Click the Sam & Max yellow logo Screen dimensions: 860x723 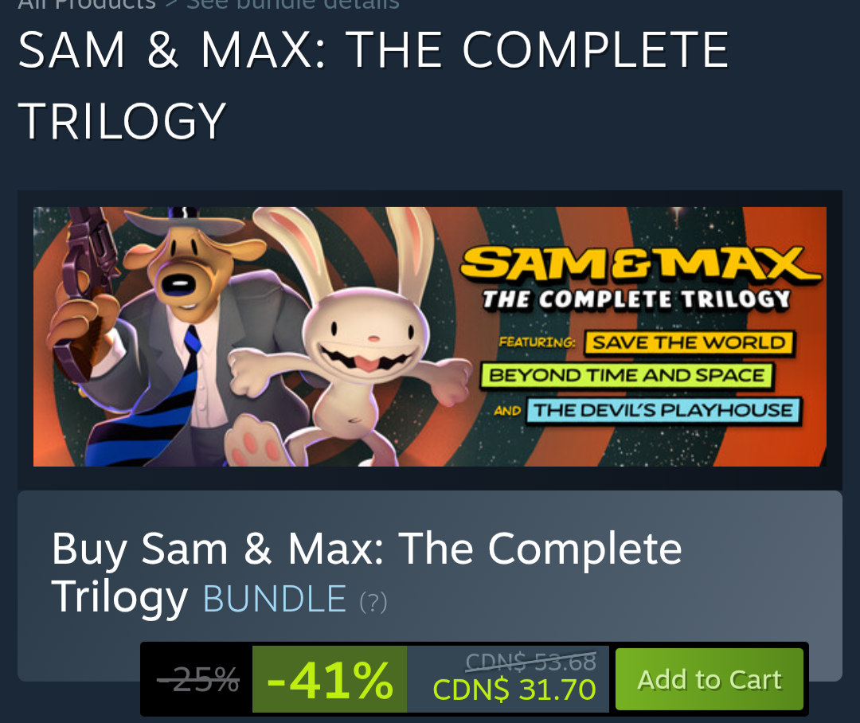(639, 264)
